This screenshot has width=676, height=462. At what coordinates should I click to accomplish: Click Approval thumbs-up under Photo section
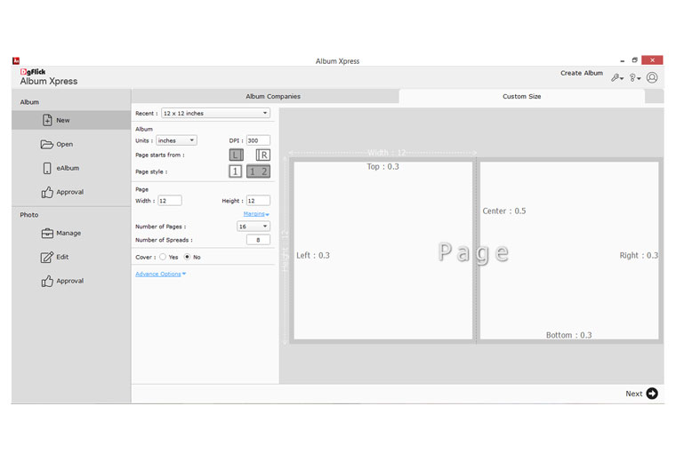(47, 281)
